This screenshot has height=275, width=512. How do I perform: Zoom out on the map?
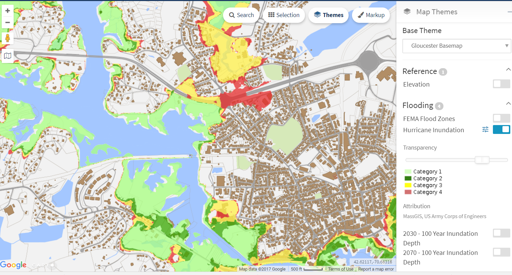pyautogui.click(x=8, y=22)
